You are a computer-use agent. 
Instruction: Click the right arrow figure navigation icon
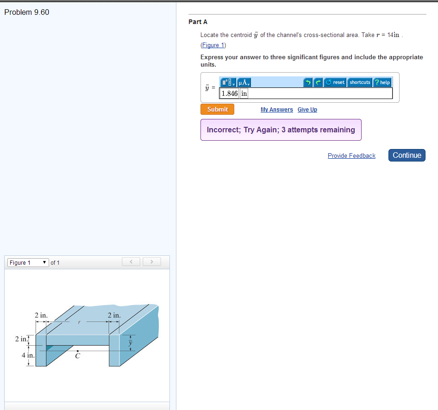[151, 261]
